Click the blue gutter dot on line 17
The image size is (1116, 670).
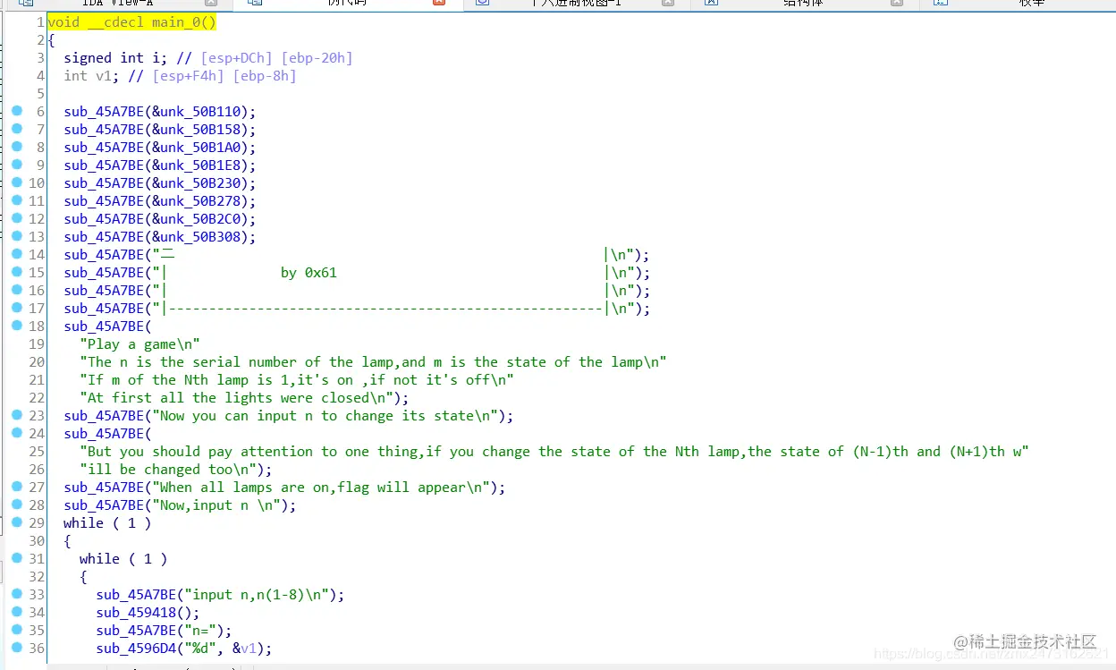(16, 308)
